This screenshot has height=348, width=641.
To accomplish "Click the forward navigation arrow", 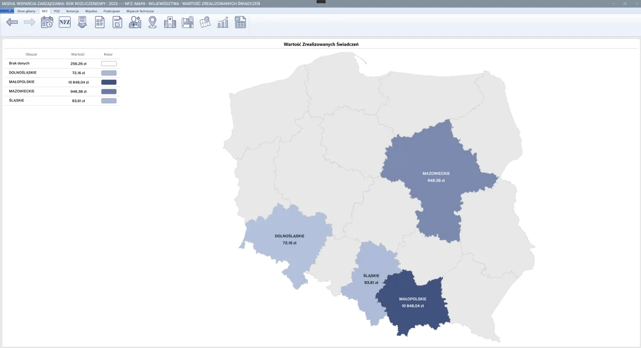I will (29, 22).
